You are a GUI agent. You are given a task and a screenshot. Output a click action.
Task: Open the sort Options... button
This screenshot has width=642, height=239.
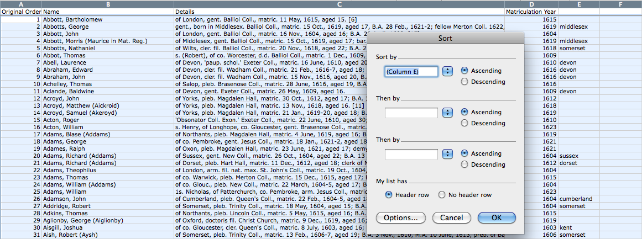point(401,217)
